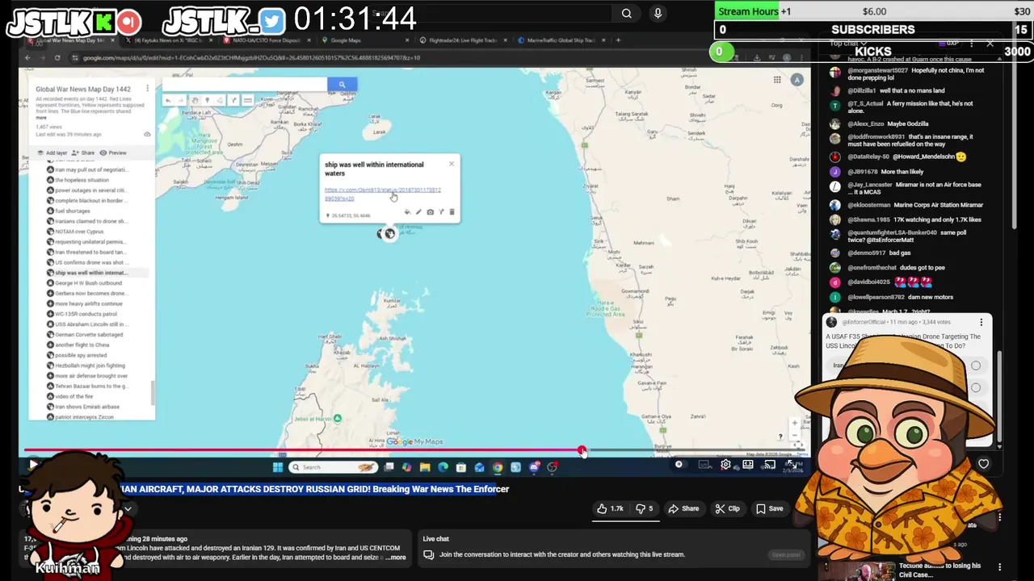Open a new browser tab with plus
The width and height of the screenshot is (1034, 581).
point(619,40)
